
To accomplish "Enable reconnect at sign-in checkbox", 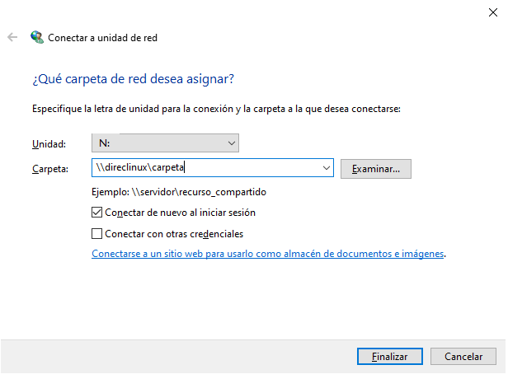I will pyautogui.click(x=96, y=213).
